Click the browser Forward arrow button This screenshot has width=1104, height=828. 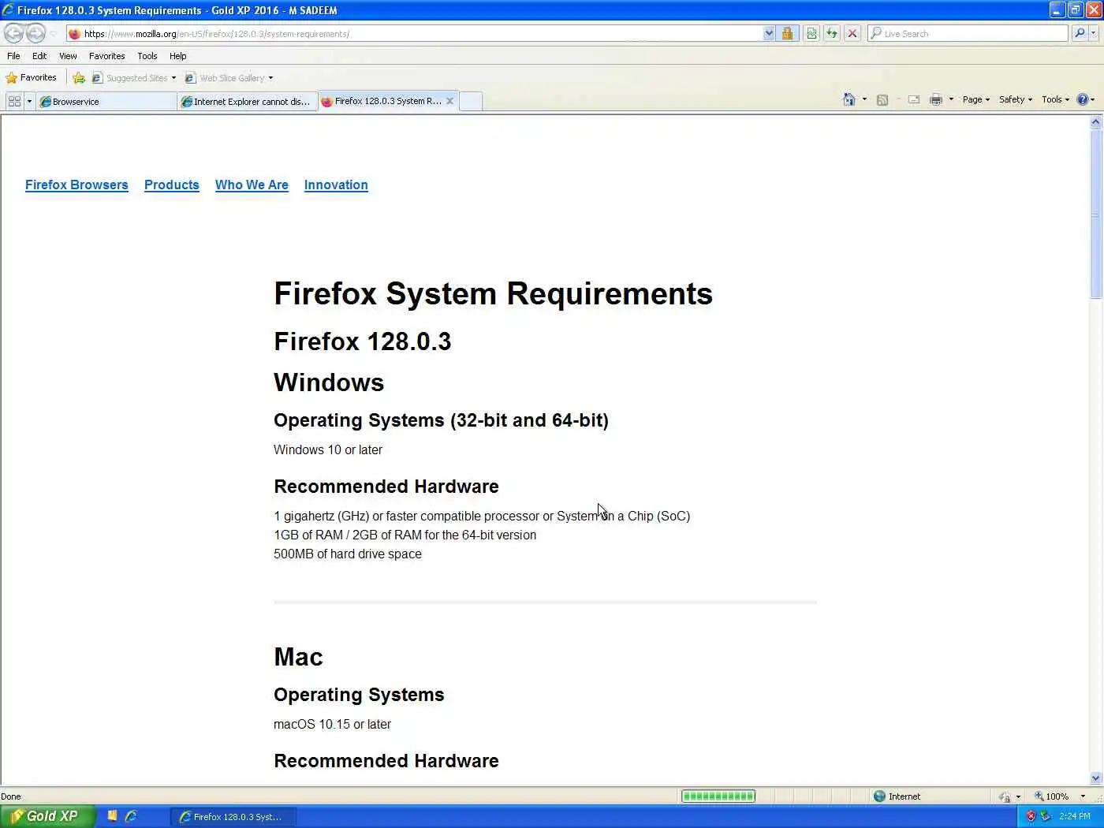point(35,33)
